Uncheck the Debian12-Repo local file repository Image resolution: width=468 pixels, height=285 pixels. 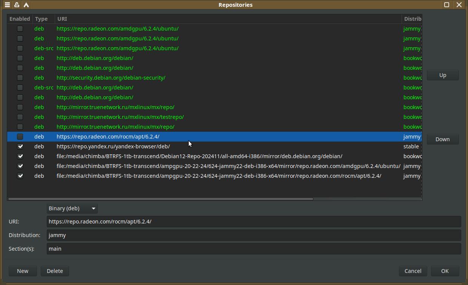click(20, 156)
